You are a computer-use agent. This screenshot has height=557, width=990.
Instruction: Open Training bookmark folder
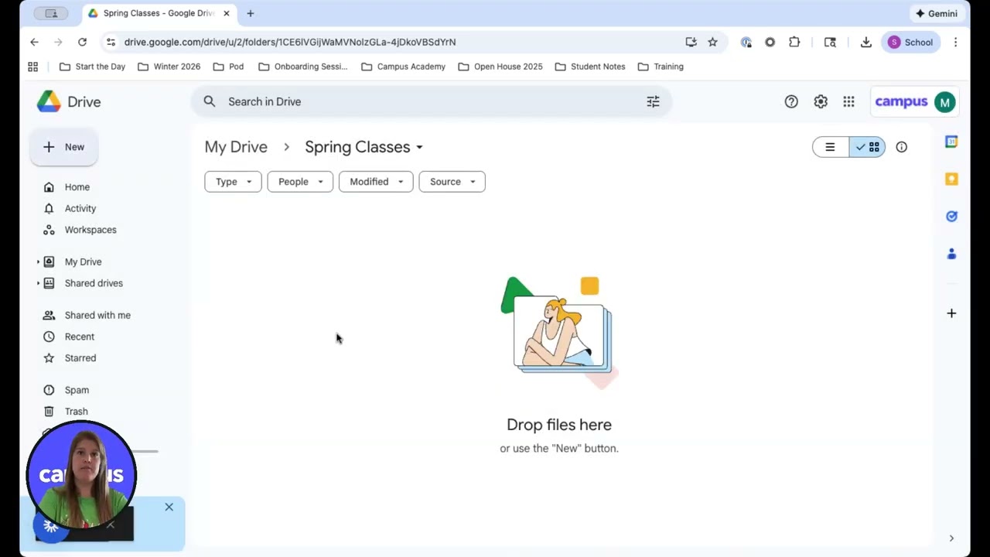point(661,67)
